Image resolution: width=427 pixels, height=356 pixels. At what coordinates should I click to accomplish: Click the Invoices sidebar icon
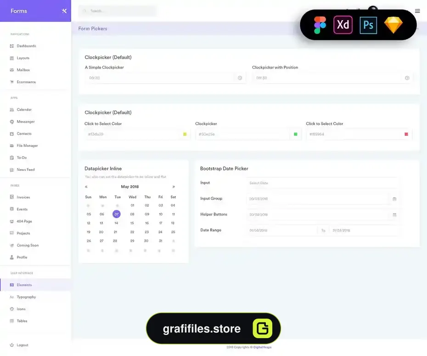pyautogui.click(x=12, y=197)
